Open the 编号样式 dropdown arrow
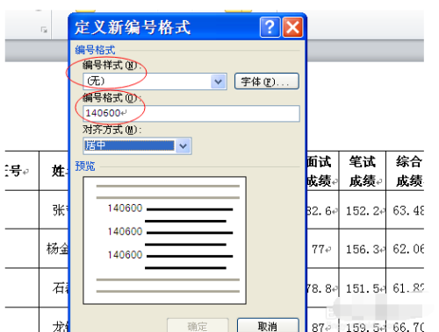Viewport: 439px width, 332px height. click(x=219, y=81)
